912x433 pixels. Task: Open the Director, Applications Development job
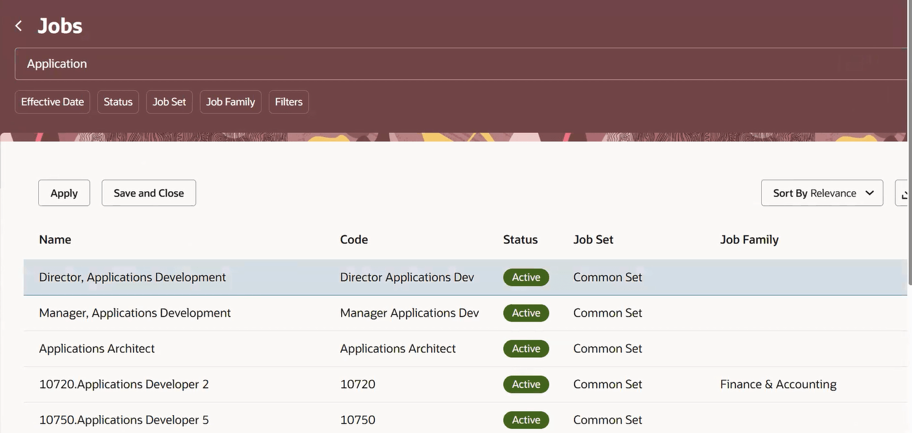(x=132, y=277)
